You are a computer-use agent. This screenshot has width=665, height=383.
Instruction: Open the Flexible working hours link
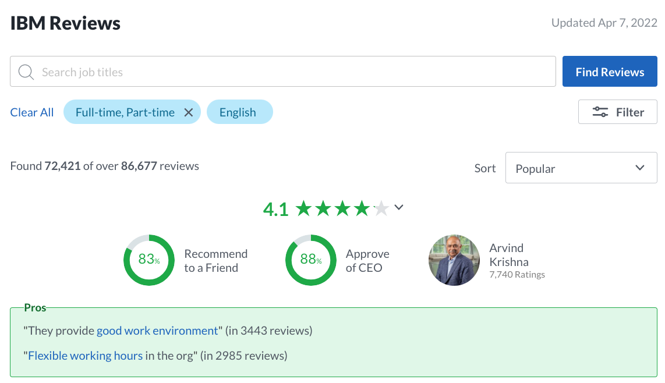point(85,356)
